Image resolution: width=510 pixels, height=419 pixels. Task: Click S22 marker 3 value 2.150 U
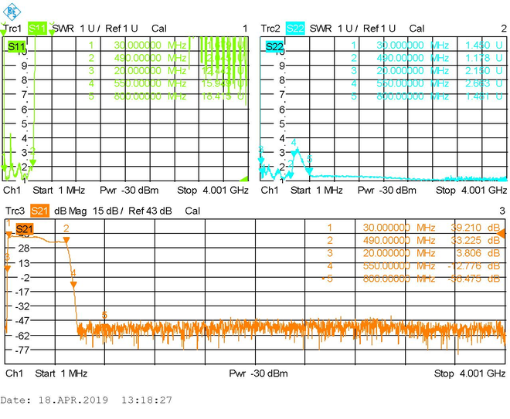[x=484, y=71]
